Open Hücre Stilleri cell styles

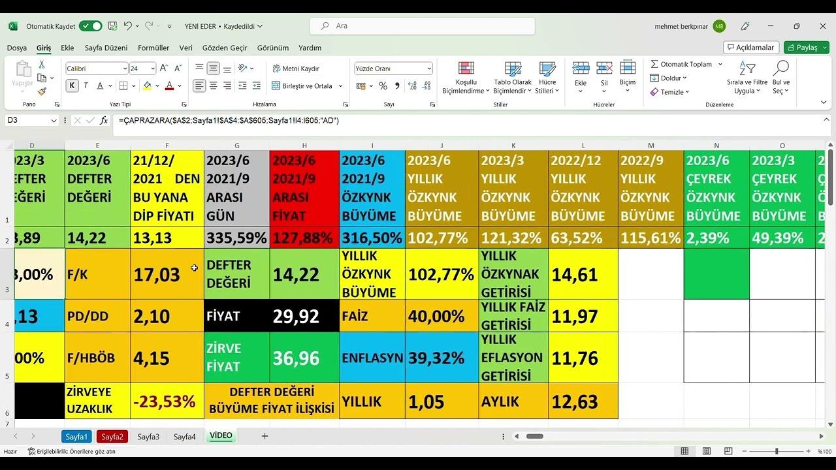coord(547,78)
